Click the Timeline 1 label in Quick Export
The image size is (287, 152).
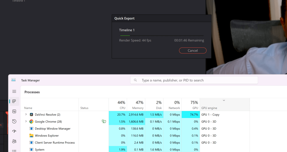pos(127,30)
